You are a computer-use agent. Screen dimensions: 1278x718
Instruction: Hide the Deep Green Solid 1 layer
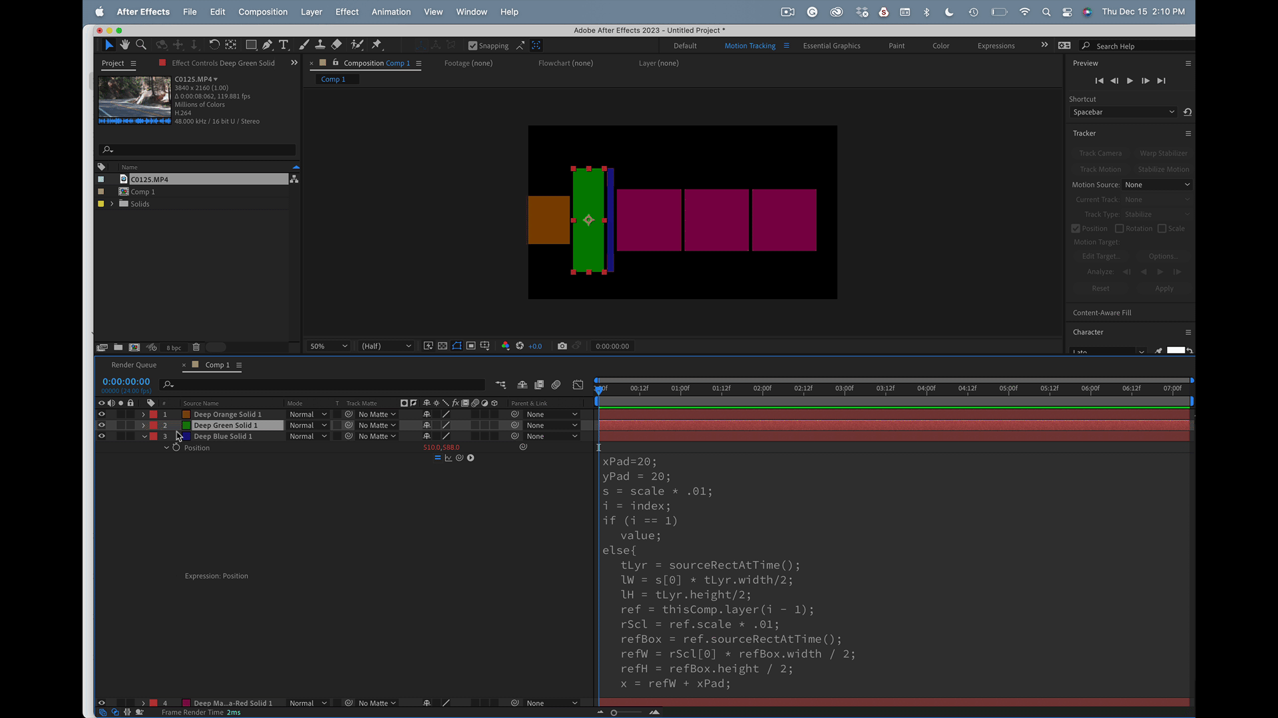pos(102,425)
